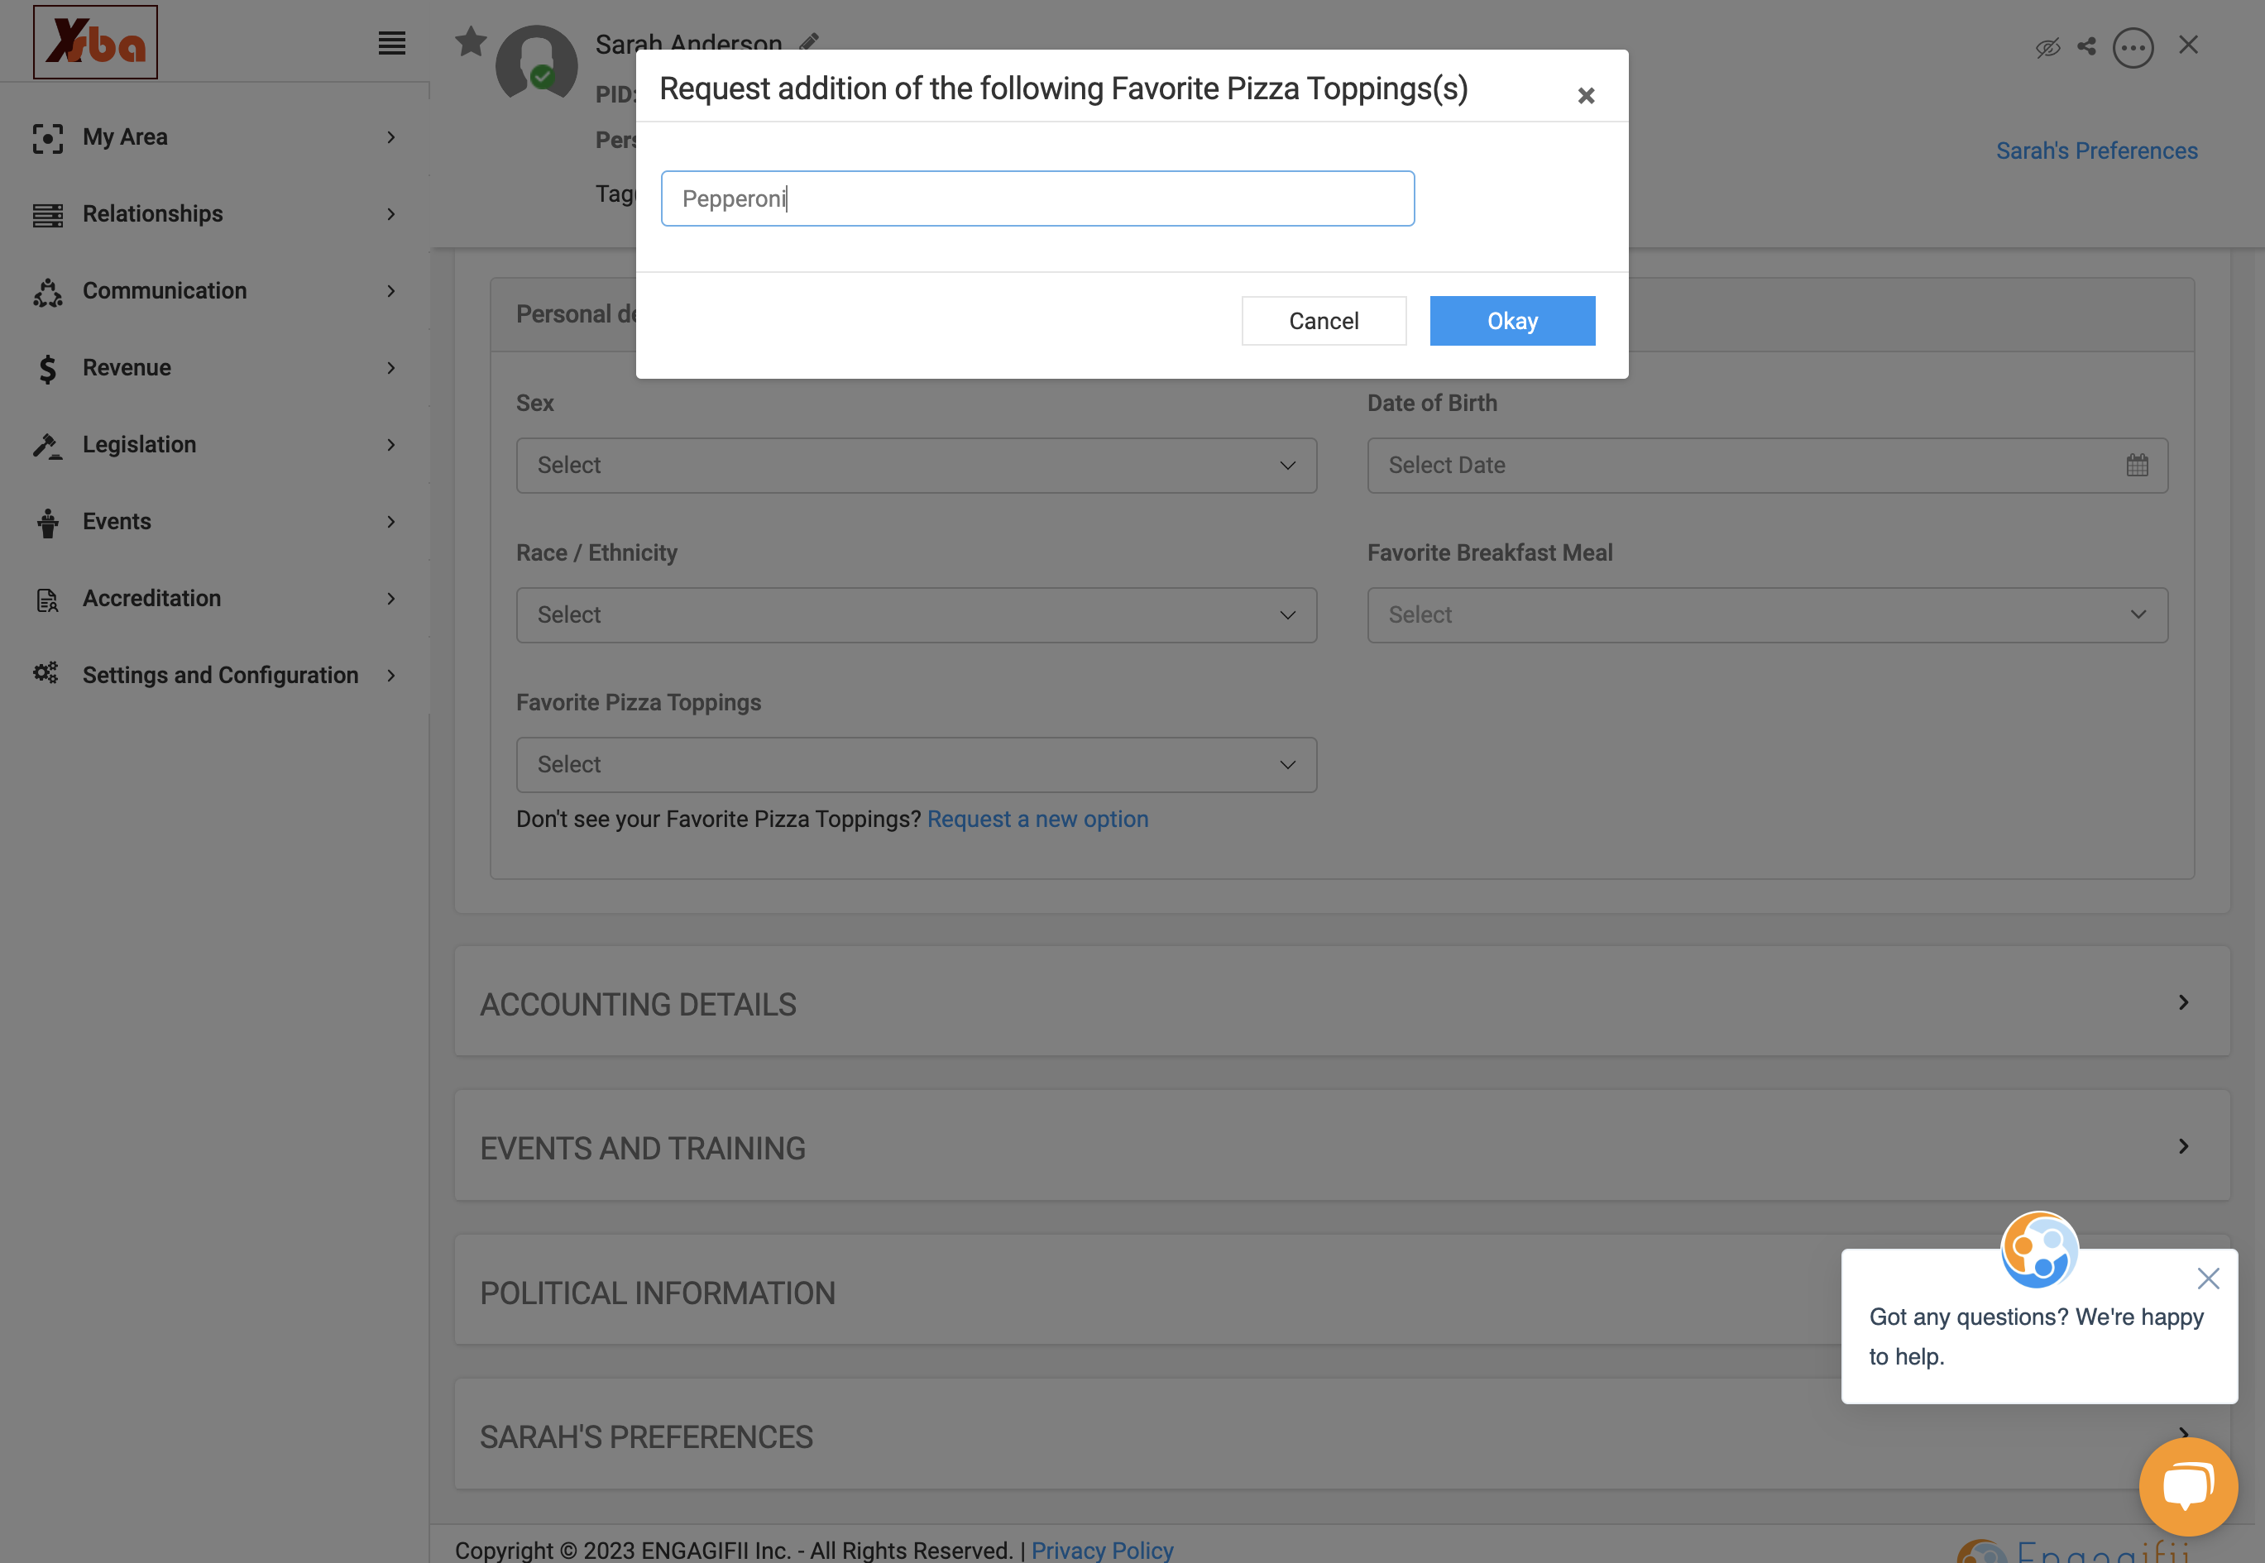
Task: Toggle the hidden eye icon in header
Action: 2047,47
